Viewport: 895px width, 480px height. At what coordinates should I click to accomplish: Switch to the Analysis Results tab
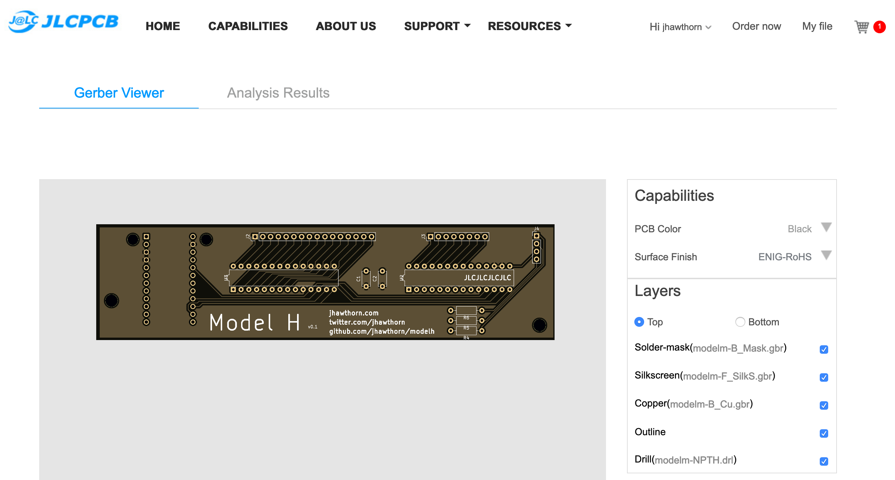tap(278, 93)
